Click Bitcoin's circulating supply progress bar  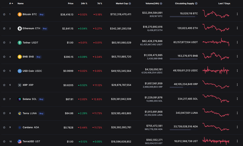pos(183,17)
